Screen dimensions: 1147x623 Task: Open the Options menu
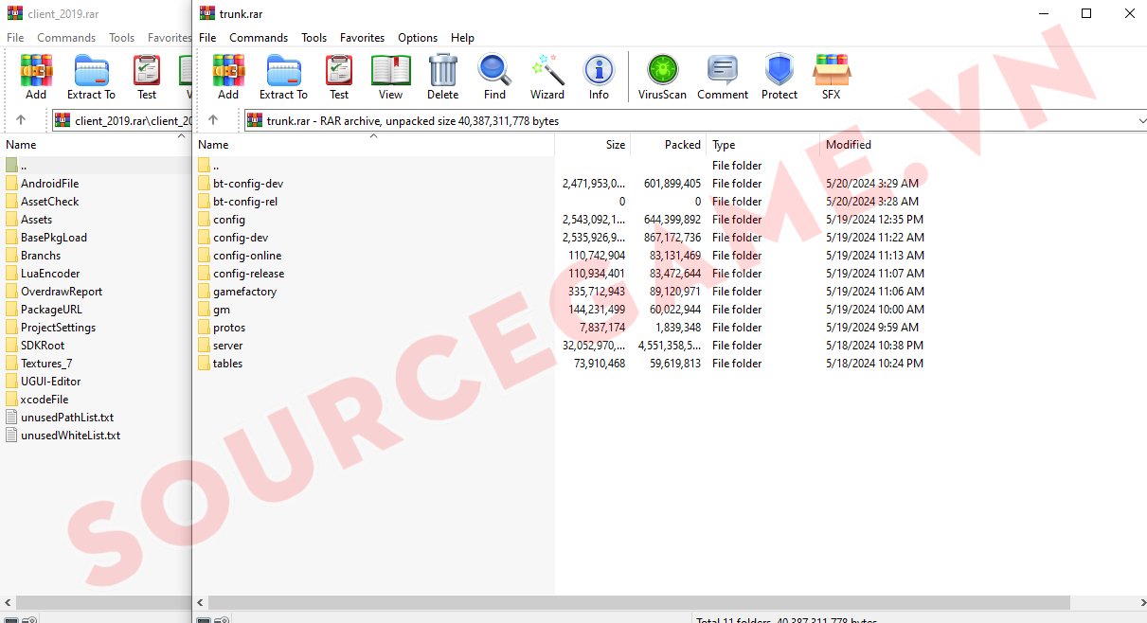tap(418, 38)
